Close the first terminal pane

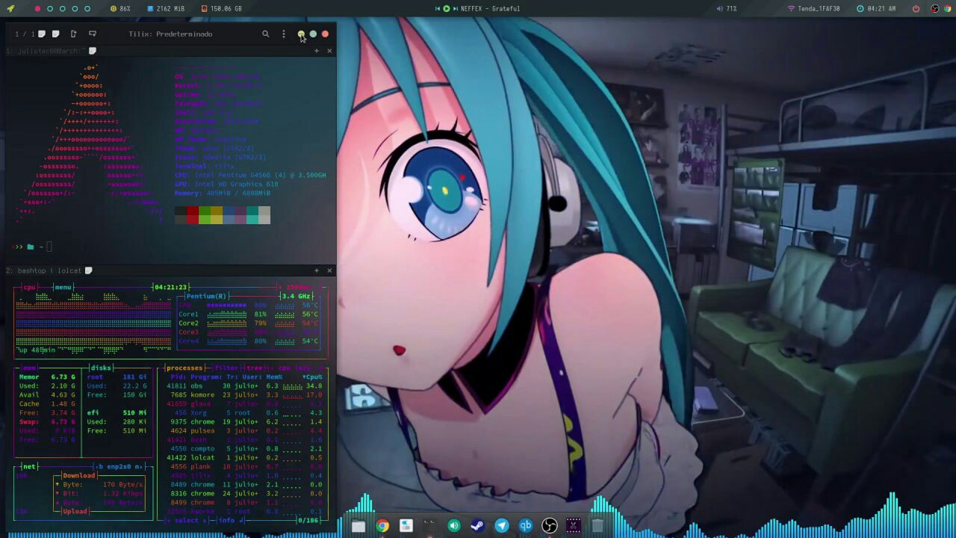[329, 51]
